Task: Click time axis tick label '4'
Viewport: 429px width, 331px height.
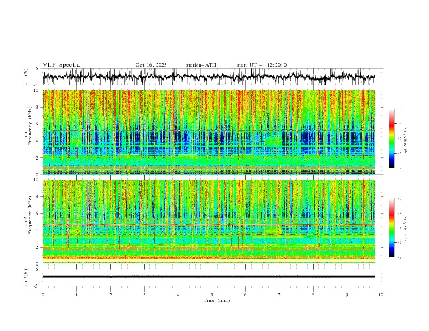Action: [x=178, y=295]
